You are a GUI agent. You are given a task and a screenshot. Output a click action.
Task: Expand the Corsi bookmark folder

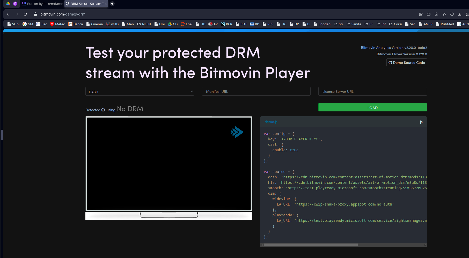tap(395, 24)
